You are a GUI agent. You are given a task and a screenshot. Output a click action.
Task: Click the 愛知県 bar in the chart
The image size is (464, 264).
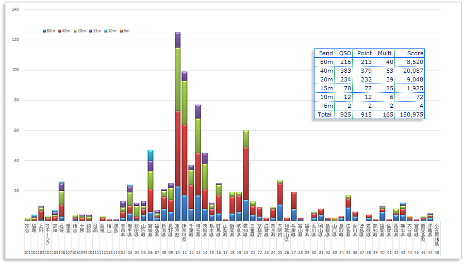(245, 175)
